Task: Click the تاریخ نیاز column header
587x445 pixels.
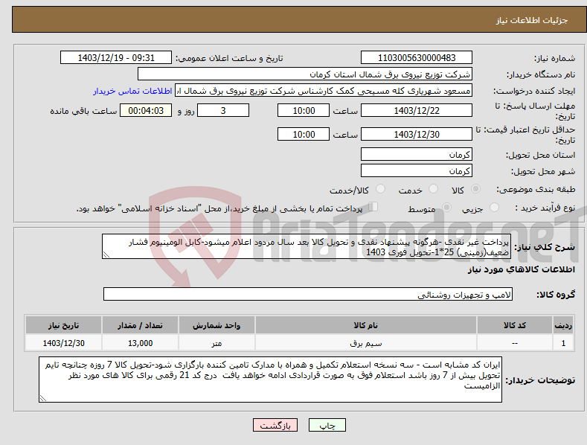Action: point(64,325)
